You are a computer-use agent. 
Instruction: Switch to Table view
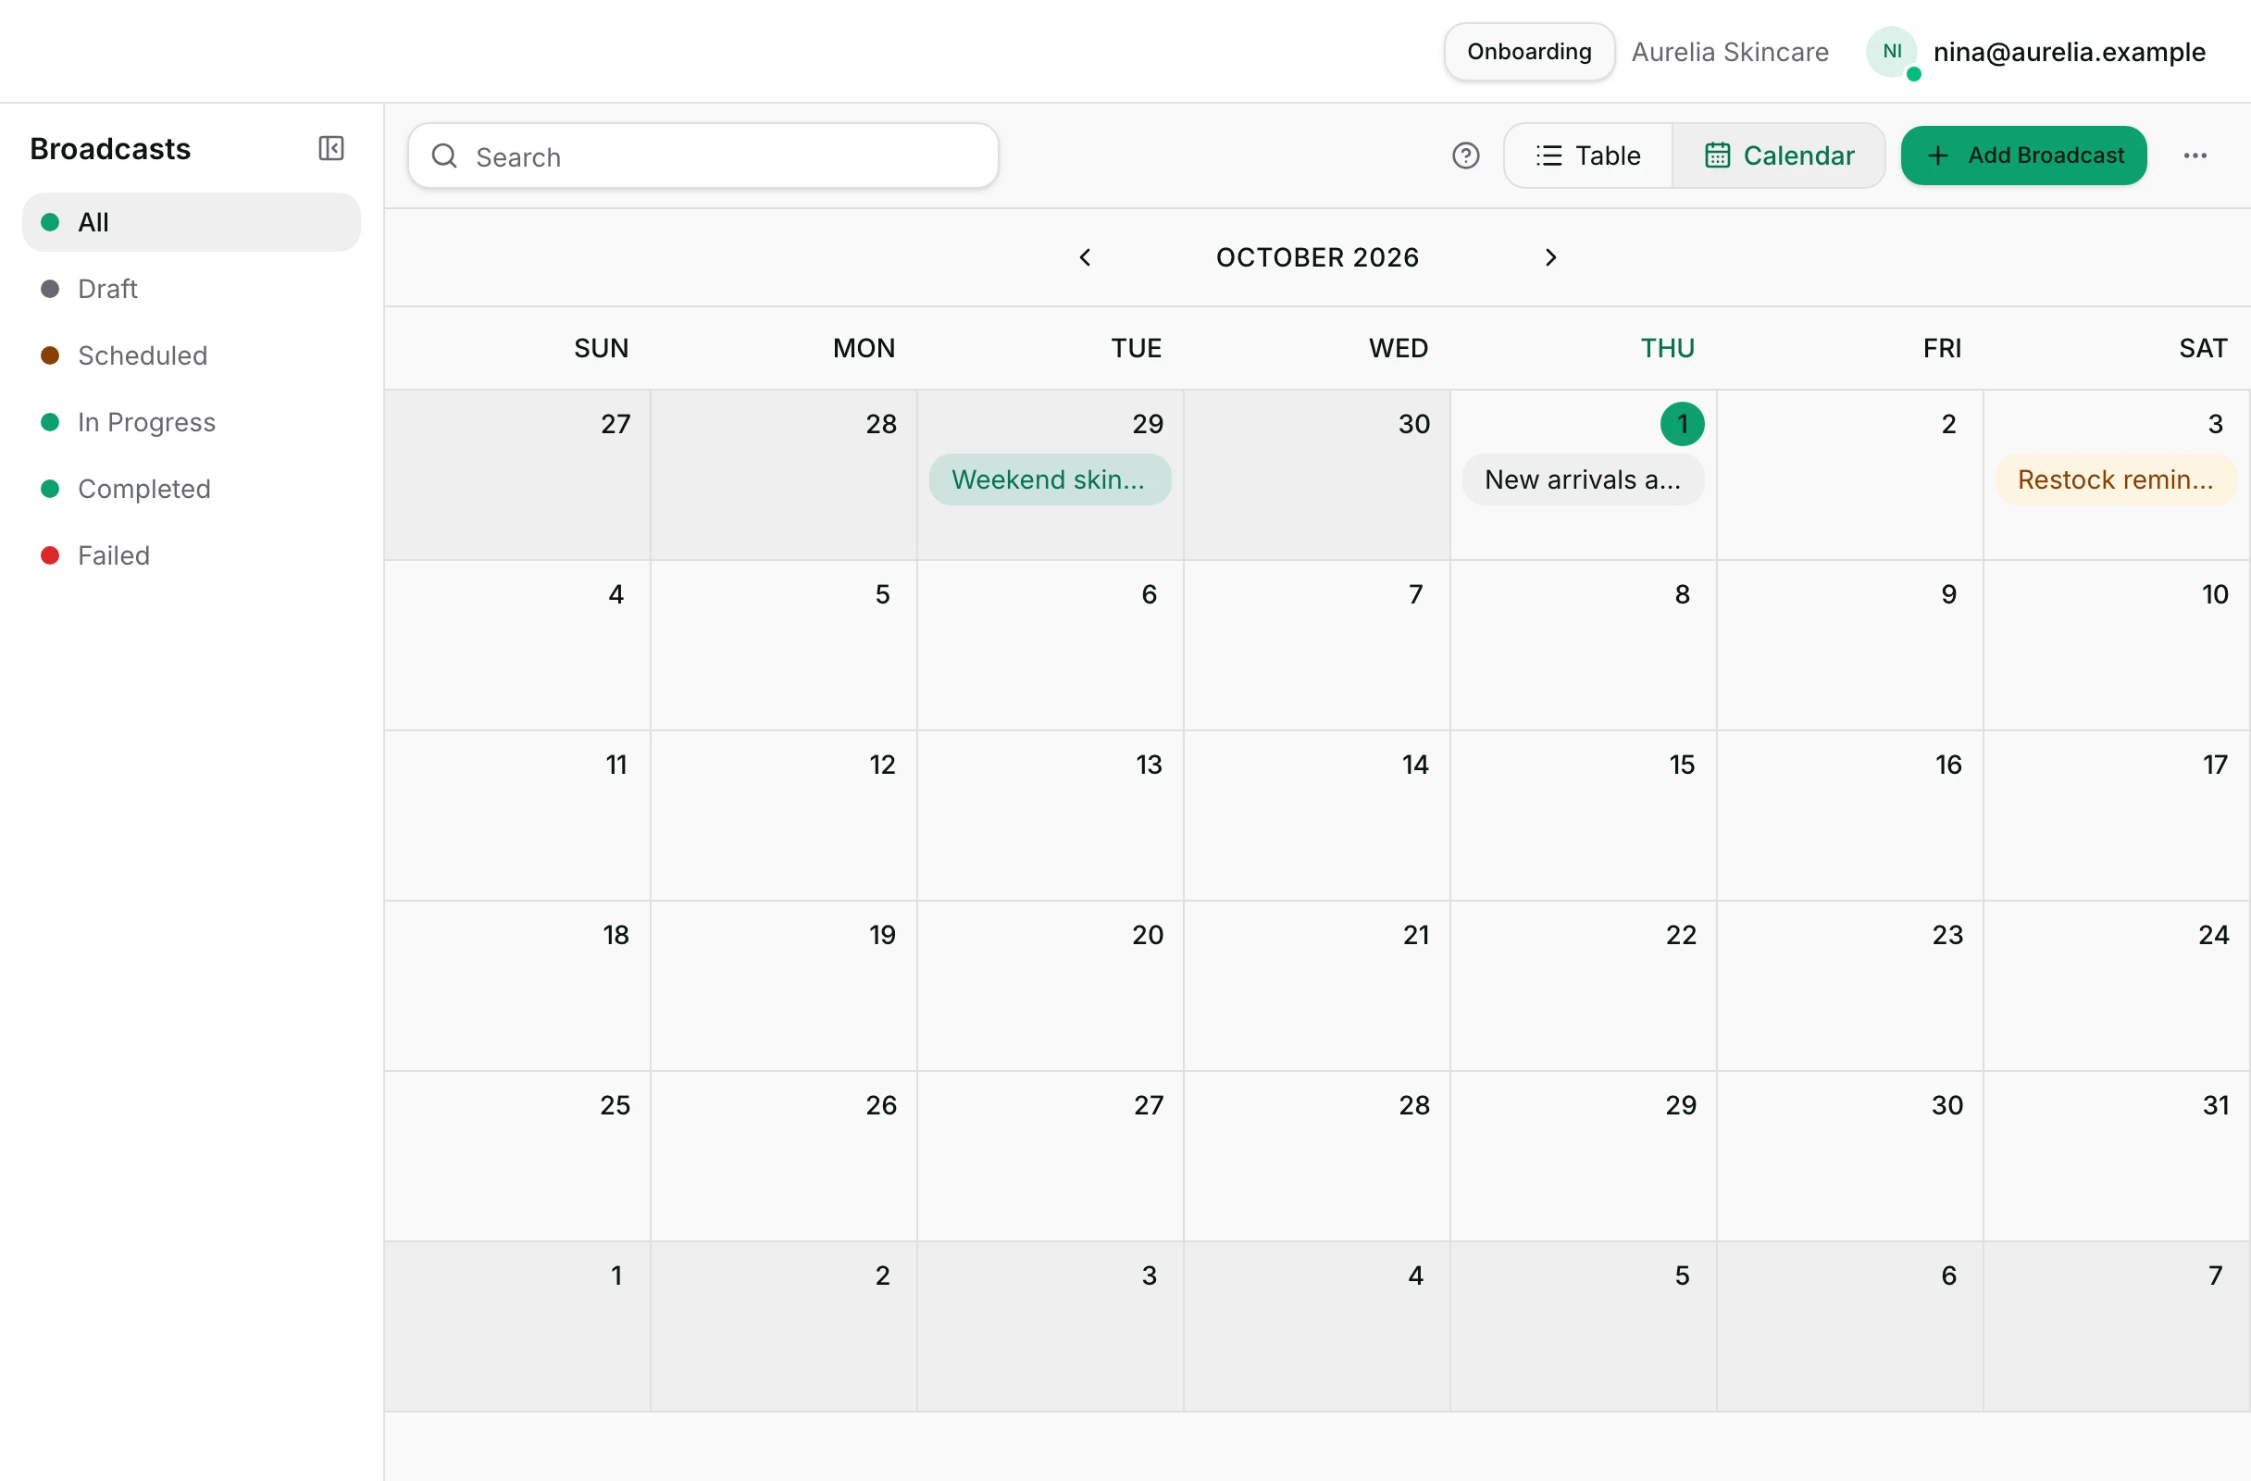click(x=1588, y=156)
